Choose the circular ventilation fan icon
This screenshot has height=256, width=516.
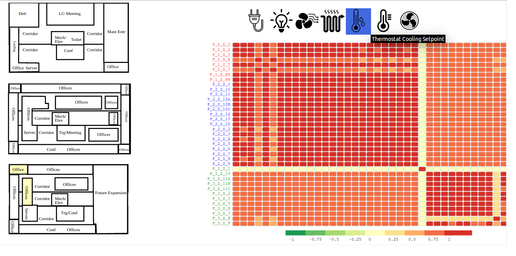click(x=409, y=21)
